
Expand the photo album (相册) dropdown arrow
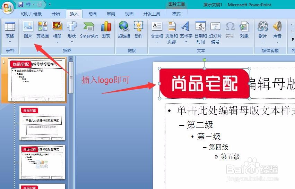tap(57, 42)
